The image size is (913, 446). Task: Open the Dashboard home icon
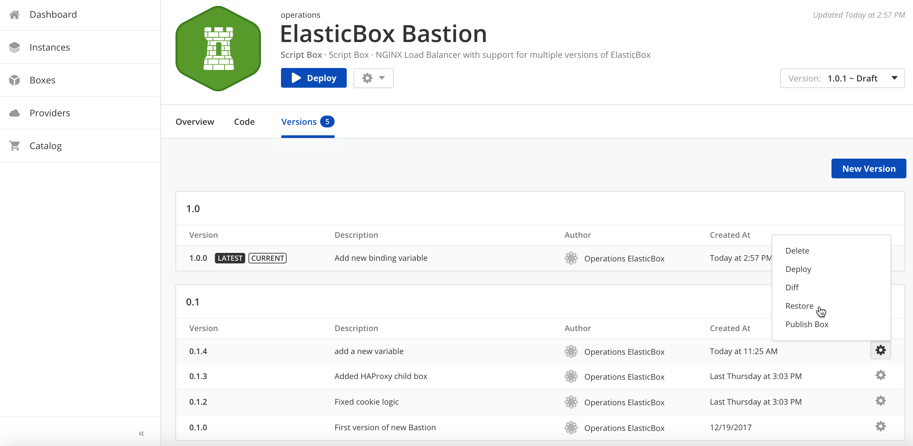coord(14,14)
